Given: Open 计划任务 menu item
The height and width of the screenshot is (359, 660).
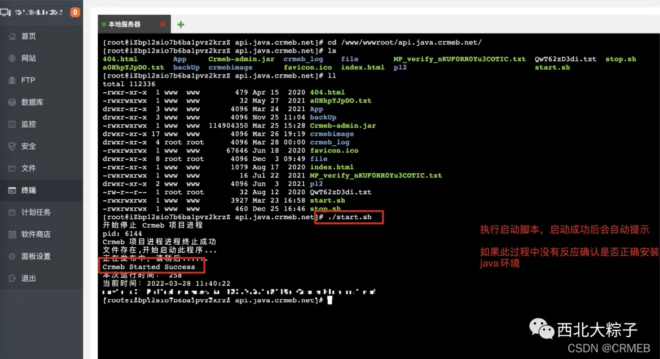Looking at the screenshot, I should click(x=42, y=212).
